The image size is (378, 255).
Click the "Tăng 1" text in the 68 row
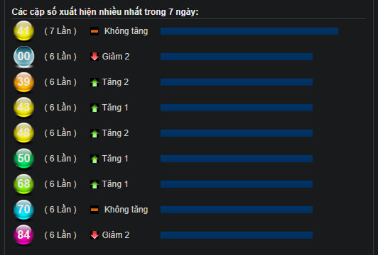point(115,184)
